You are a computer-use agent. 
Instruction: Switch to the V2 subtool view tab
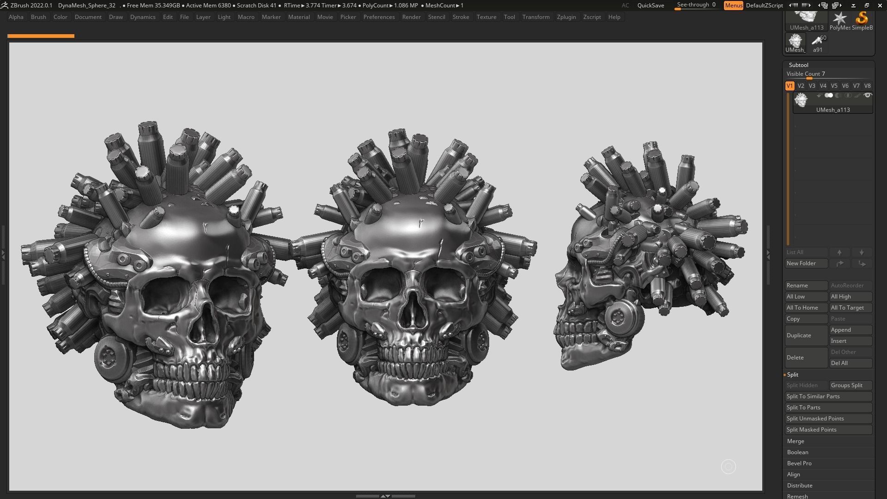(x=801, y=85)
